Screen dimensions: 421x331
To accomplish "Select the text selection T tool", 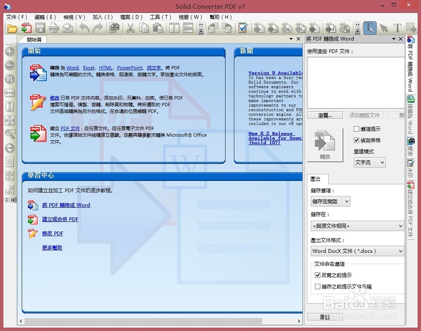I will [397, 28].
